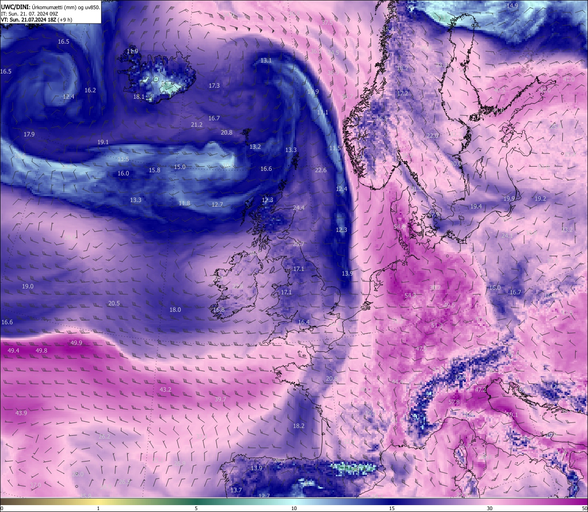Image resolution: width=588 pixels, height=512 pixels.
Task: Click the 43.9 value at the left edge
Action: 21,413
